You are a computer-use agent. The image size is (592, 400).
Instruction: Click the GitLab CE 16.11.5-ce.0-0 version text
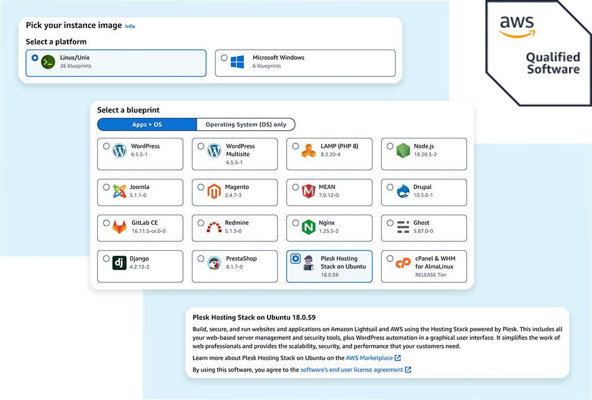coord(149,231)
